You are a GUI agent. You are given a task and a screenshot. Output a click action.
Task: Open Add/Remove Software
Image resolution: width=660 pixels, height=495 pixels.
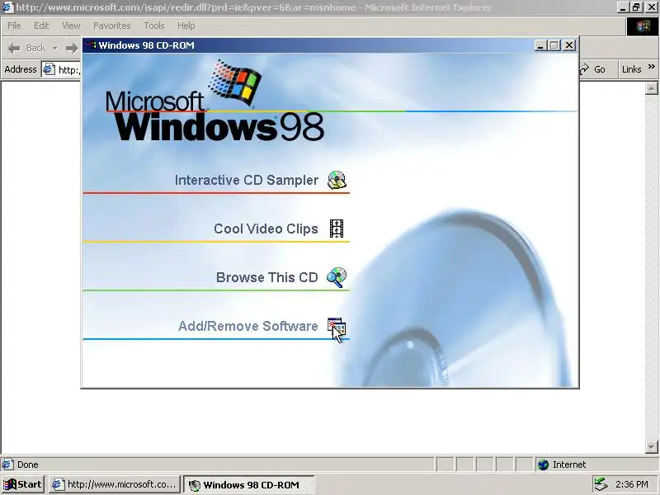pyautogui.click(x=248, y=326)
